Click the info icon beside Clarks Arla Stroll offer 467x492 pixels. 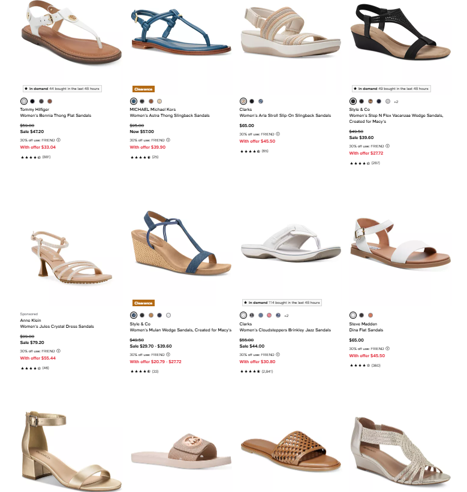coord(278,134)
